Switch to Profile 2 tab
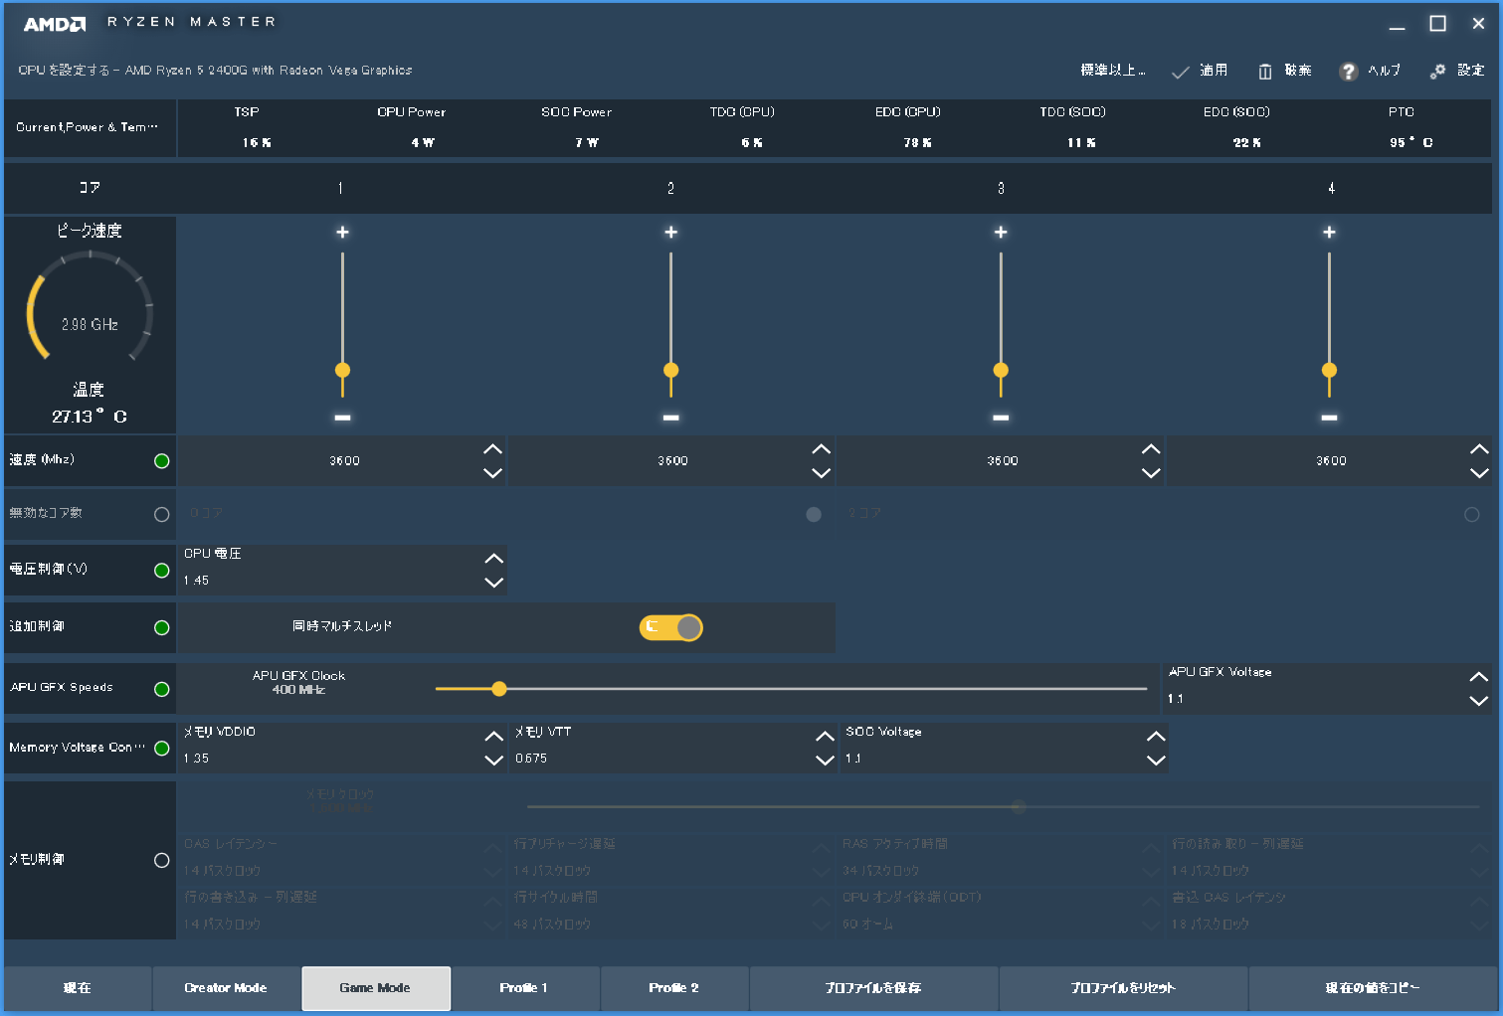 pyautogui.click(x=674, y=988)
